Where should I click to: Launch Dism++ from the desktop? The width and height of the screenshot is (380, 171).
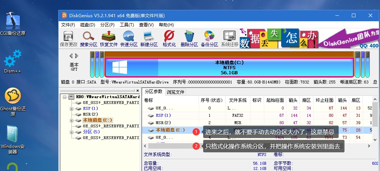click(13, 61)
